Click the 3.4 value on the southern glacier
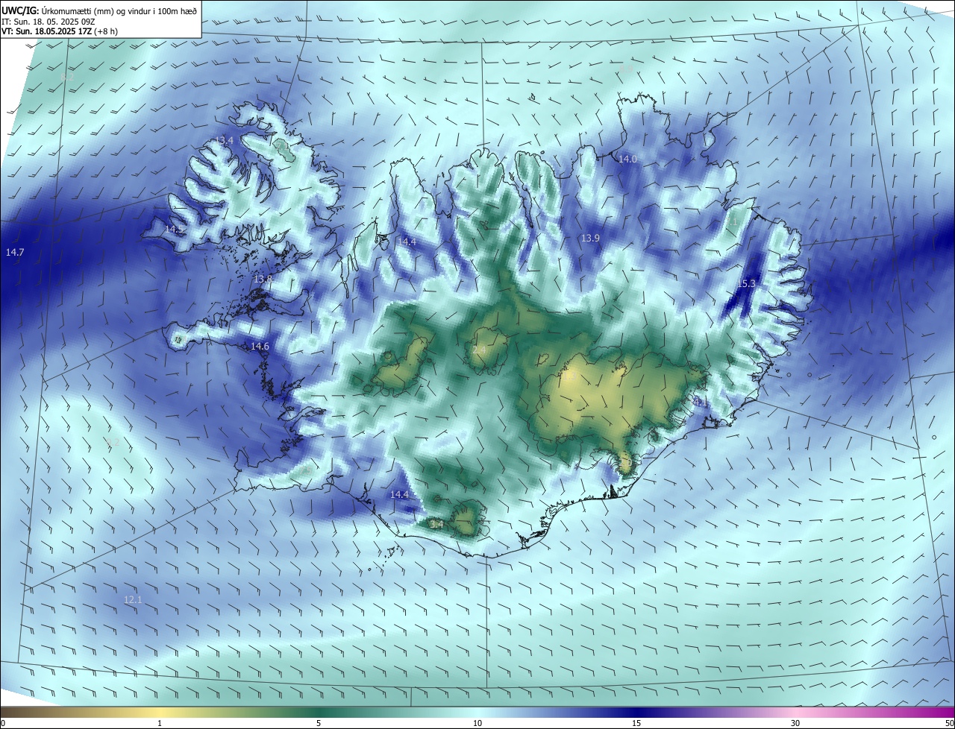Viewport: 955px width, 729px height. (437, 524)
